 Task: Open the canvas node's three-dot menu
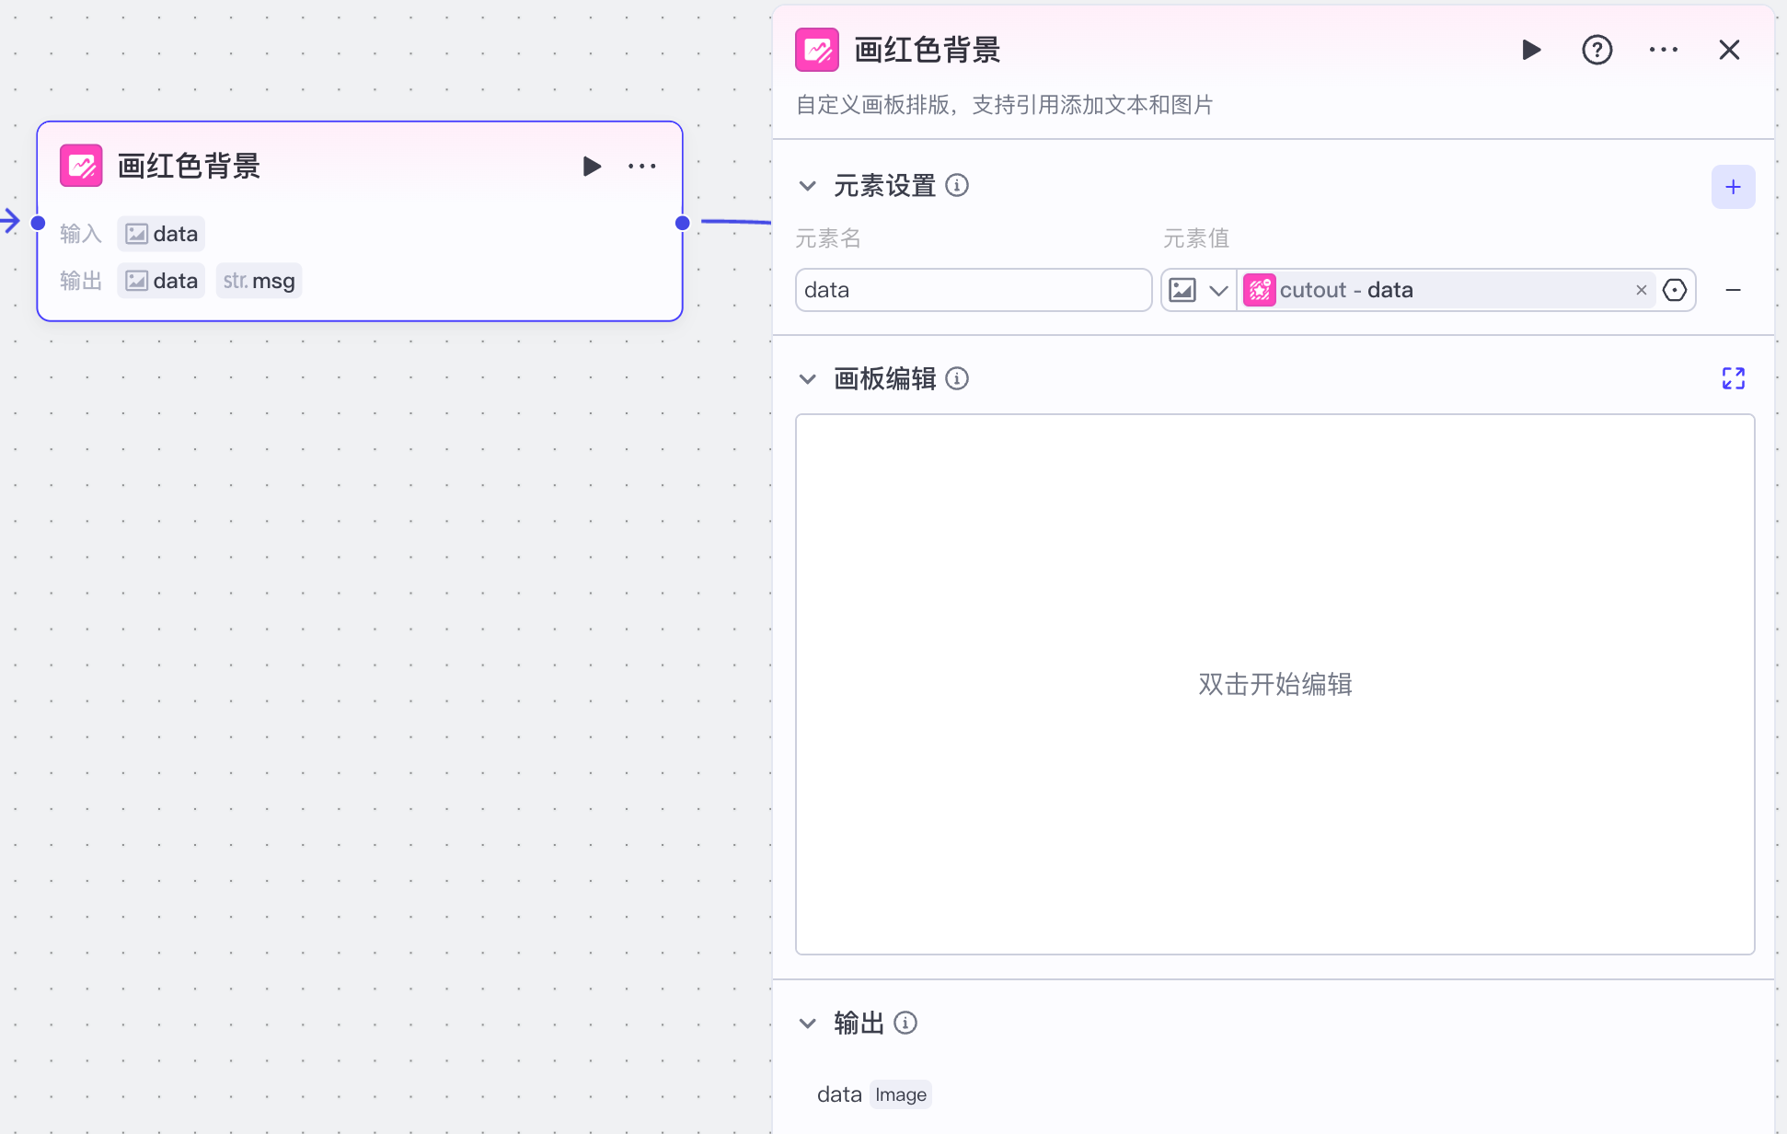click(x=642, y=167)
